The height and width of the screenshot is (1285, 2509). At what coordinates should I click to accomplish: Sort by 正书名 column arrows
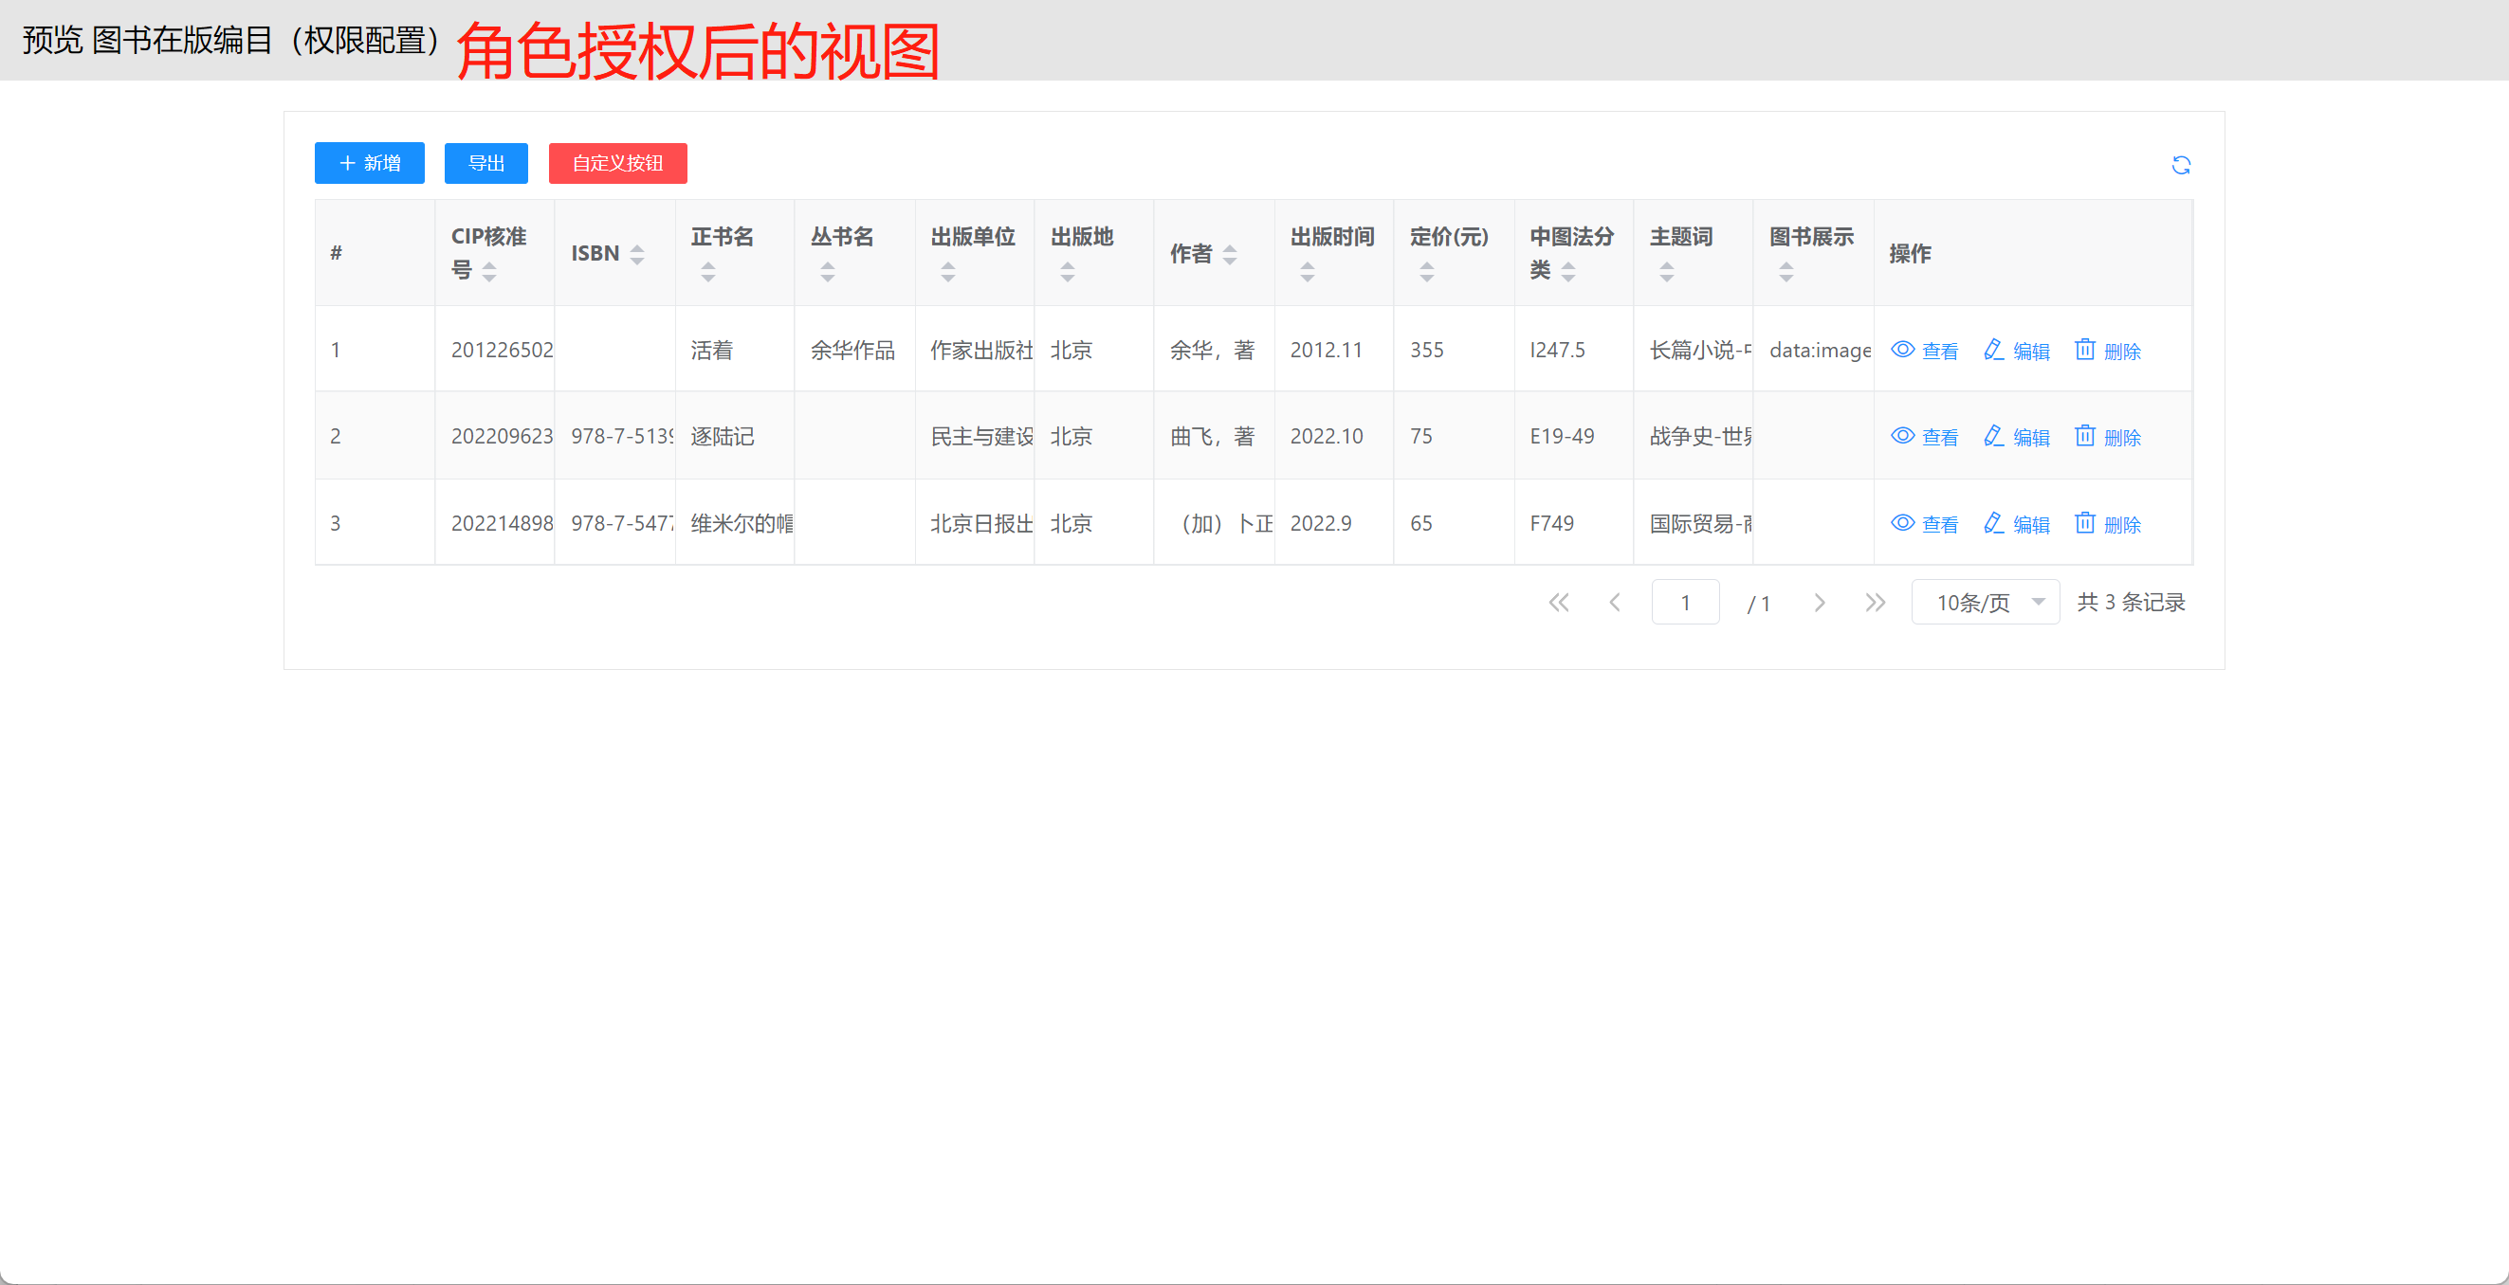point(708,273)
